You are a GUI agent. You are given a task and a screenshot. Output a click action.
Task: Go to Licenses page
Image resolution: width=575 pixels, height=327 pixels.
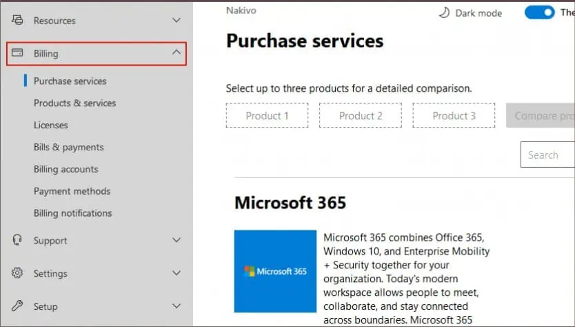(51, 125)
